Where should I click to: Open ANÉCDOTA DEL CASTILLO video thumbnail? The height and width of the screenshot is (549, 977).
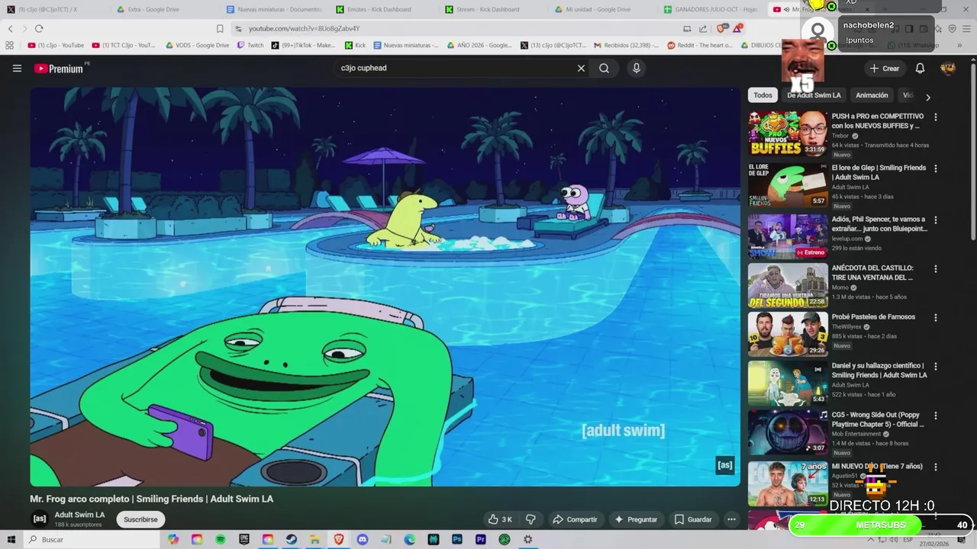[788, 285]
